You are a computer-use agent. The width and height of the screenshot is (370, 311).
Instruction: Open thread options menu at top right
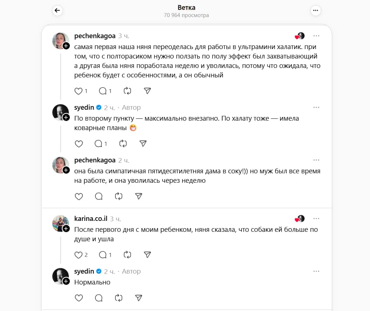(315, 11)
